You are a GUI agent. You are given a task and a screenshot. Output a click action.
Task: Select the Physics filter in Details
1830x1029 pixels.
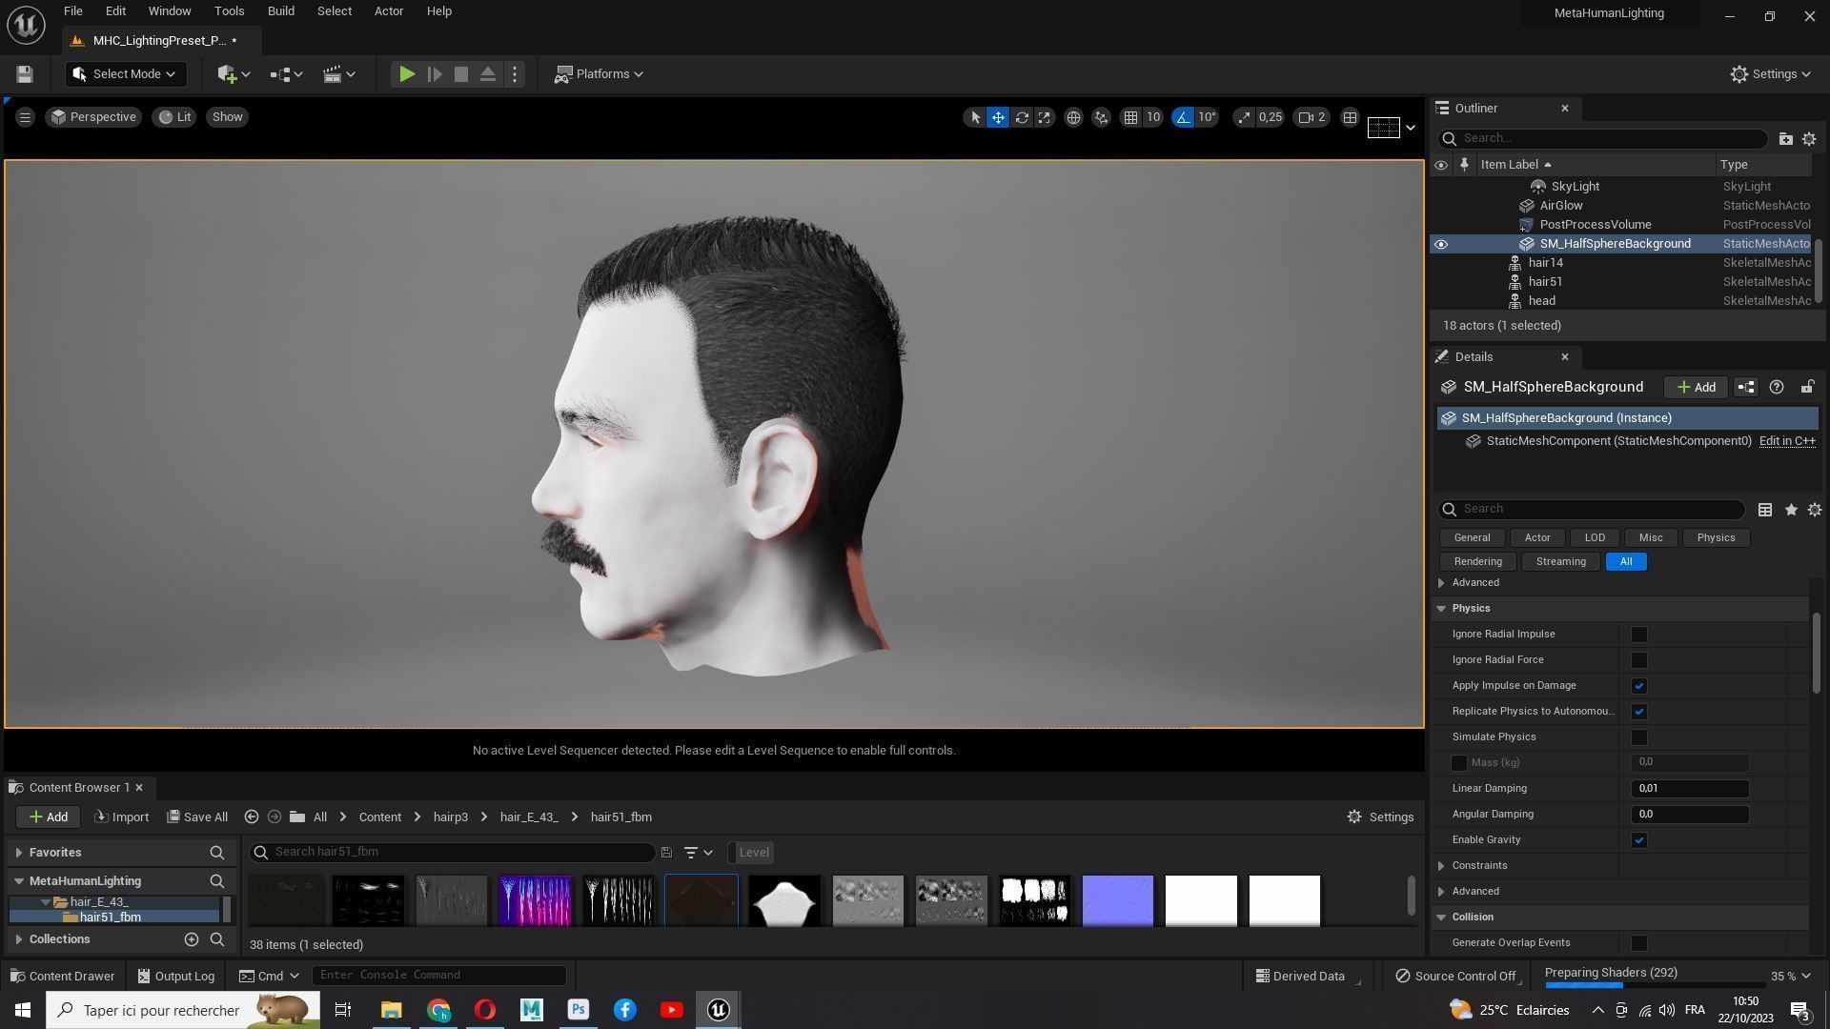coord(1716,538)
